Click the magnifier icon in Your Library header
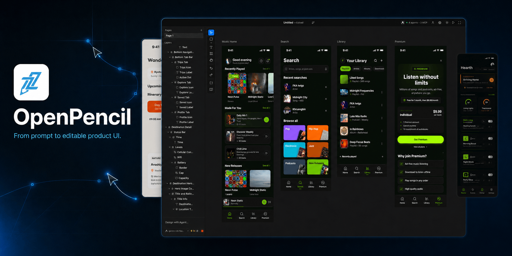 [375, 61]
